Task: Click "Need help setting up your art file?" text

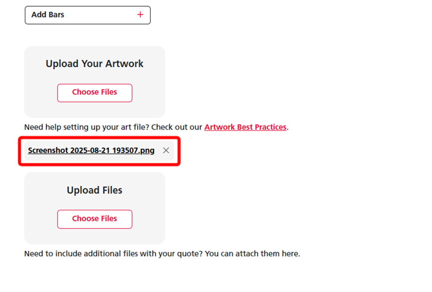Action: 86,127
